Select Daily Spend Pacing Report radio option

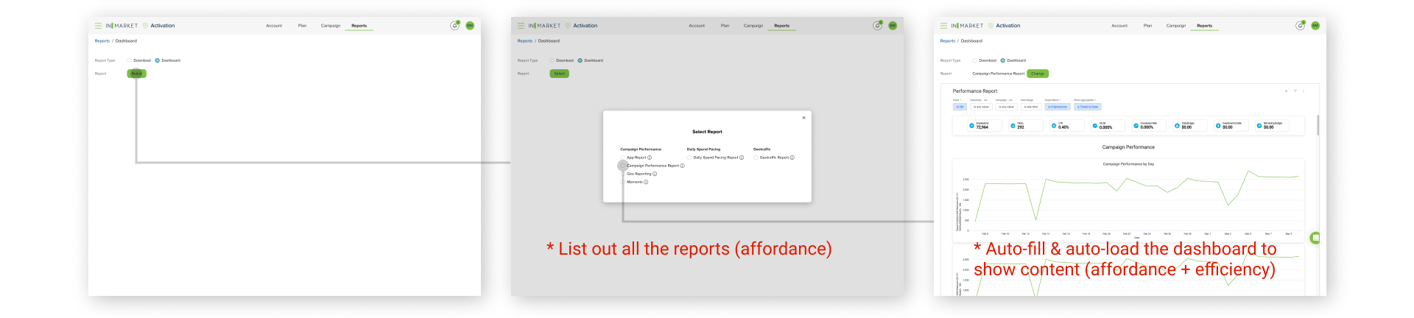click(689, 158)
